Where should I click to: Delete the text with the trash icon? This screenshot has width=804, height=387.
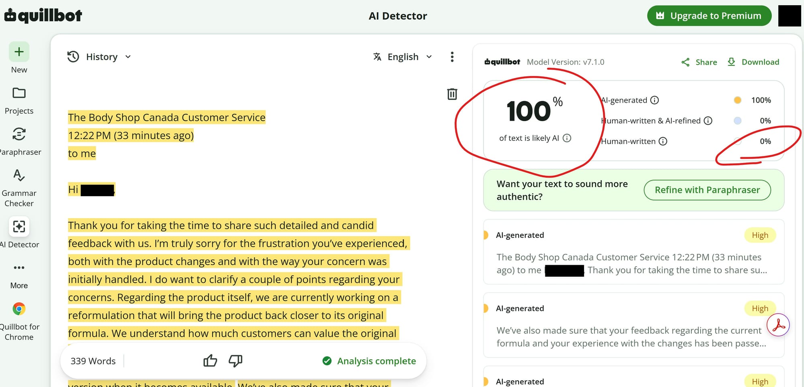click(452, 94)
